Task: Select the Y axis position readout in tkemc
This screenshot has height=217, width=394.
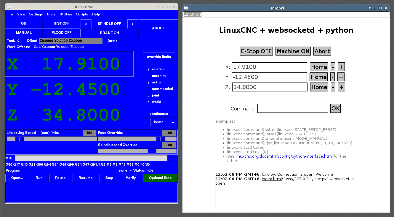Action: (x=70, y=90)
